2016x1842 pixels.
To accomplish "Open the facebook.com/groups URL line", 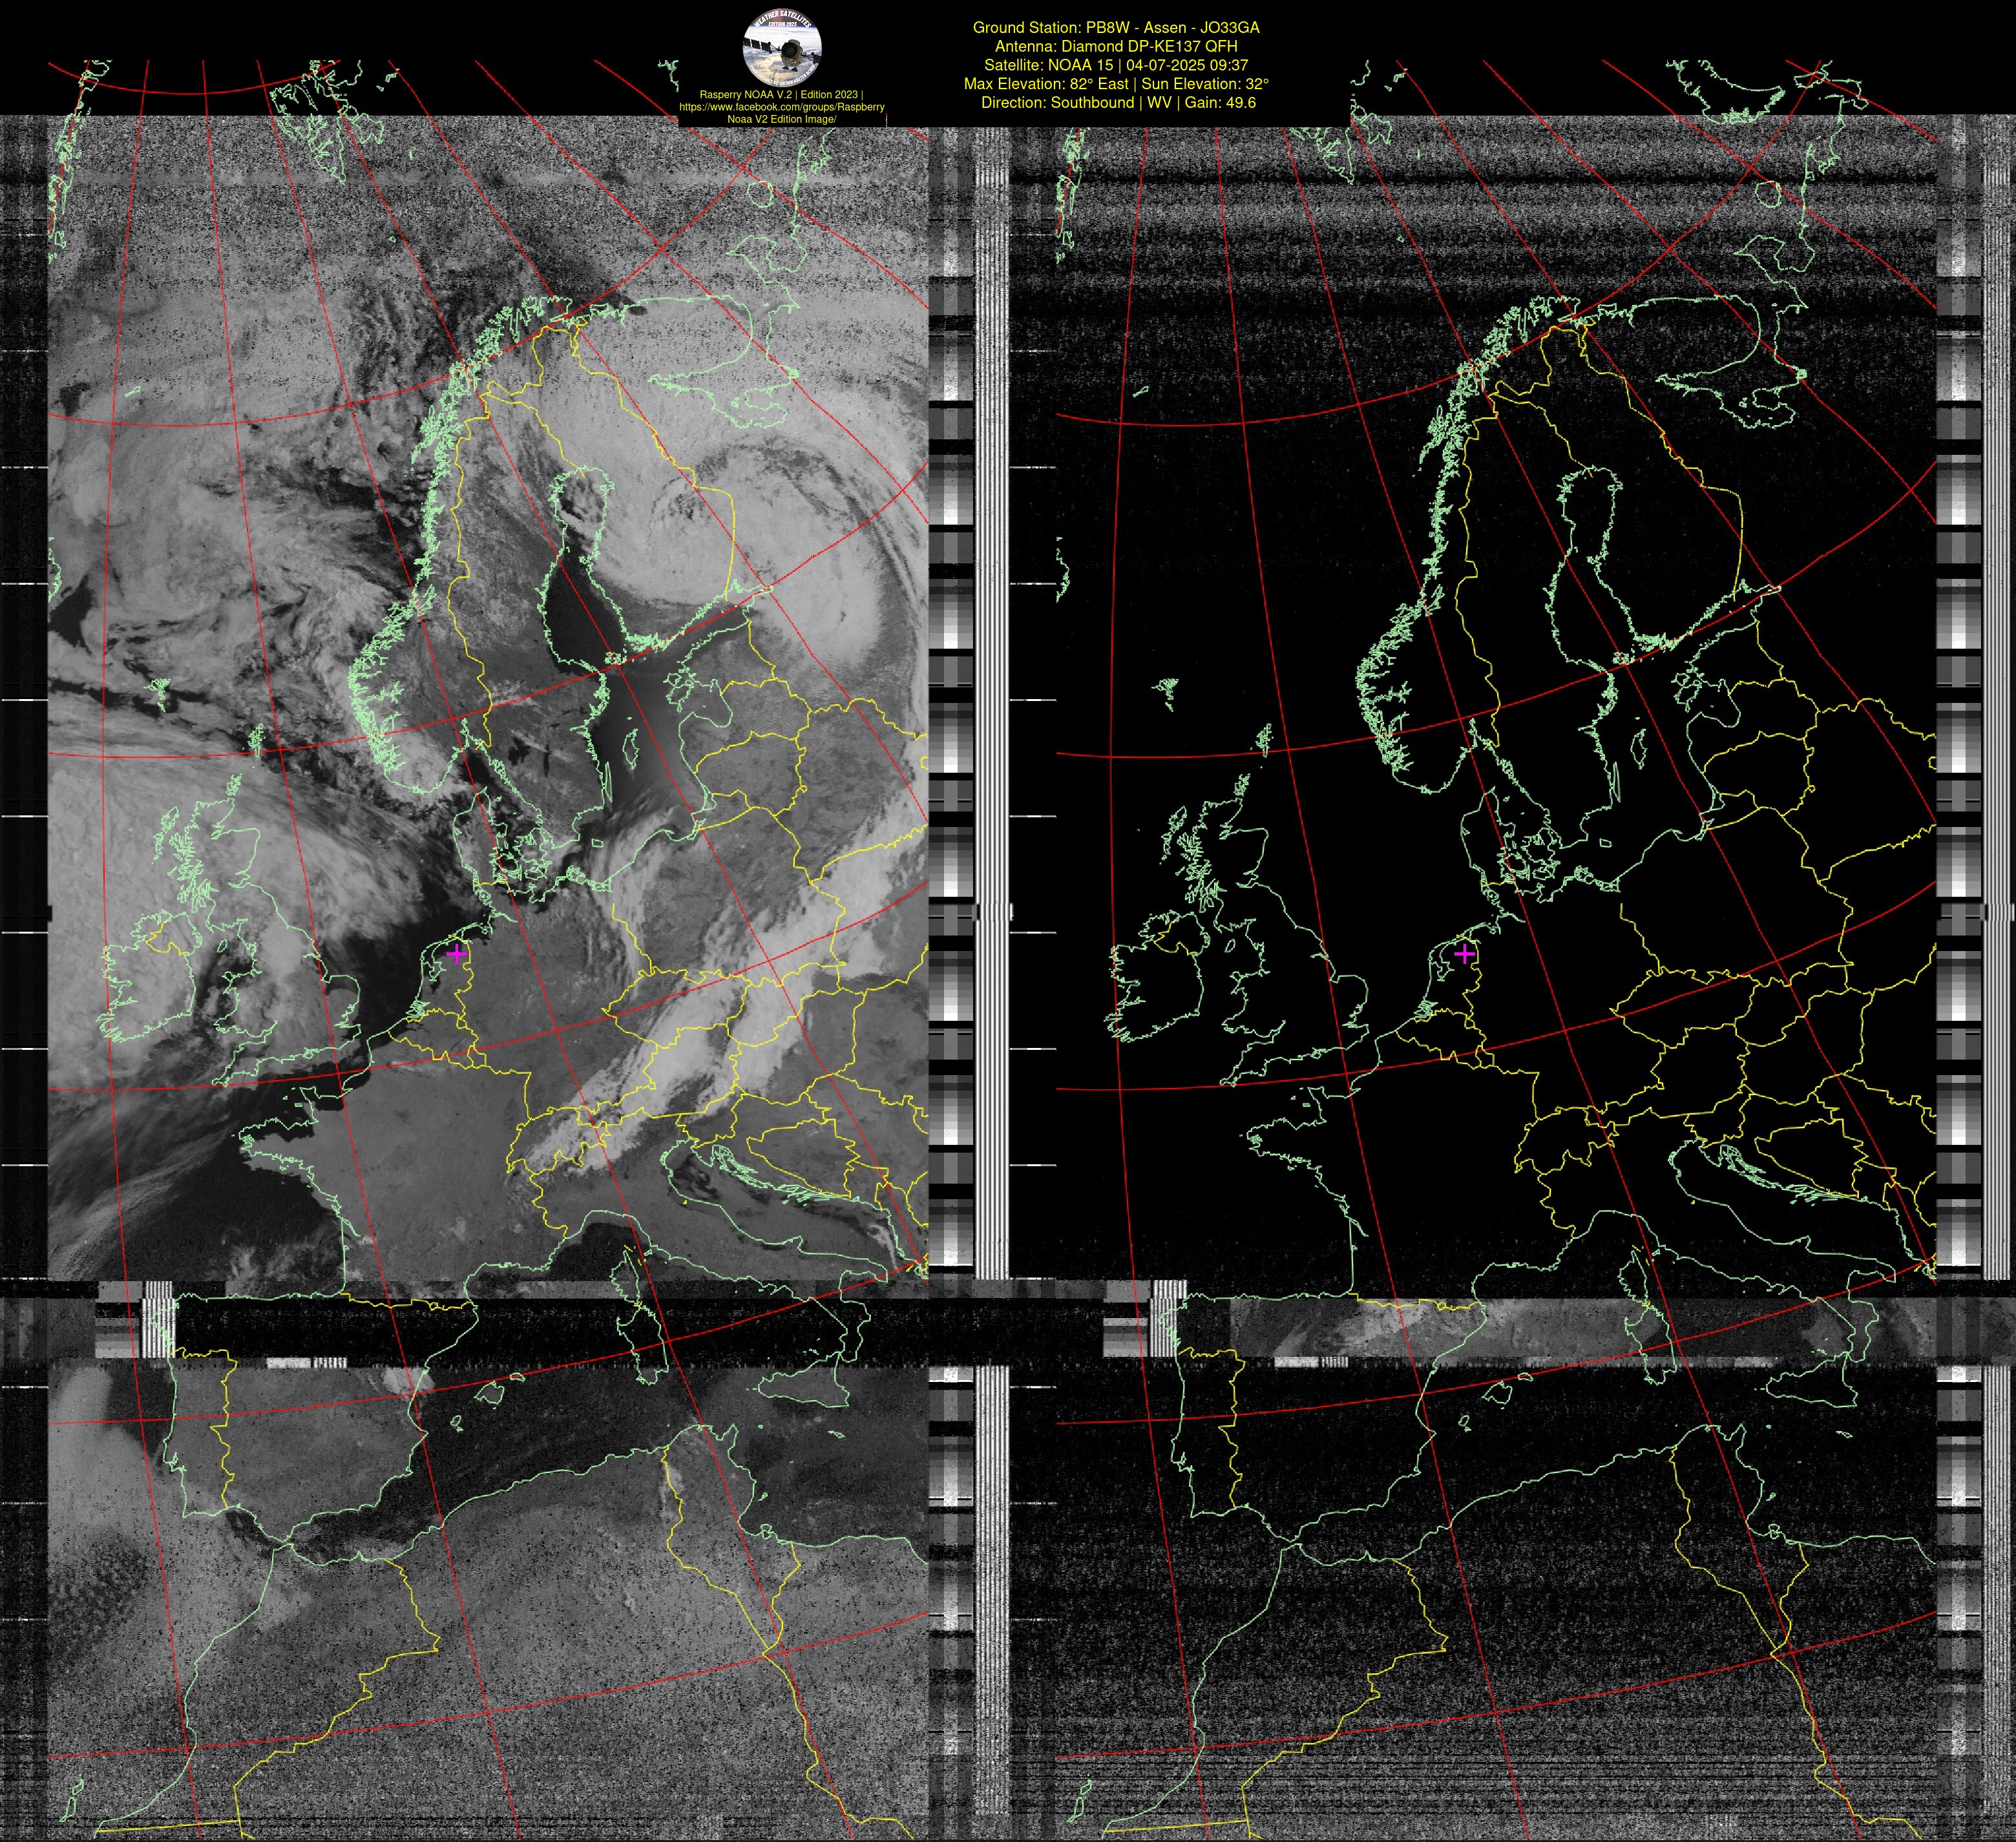I will pos(781,106).
